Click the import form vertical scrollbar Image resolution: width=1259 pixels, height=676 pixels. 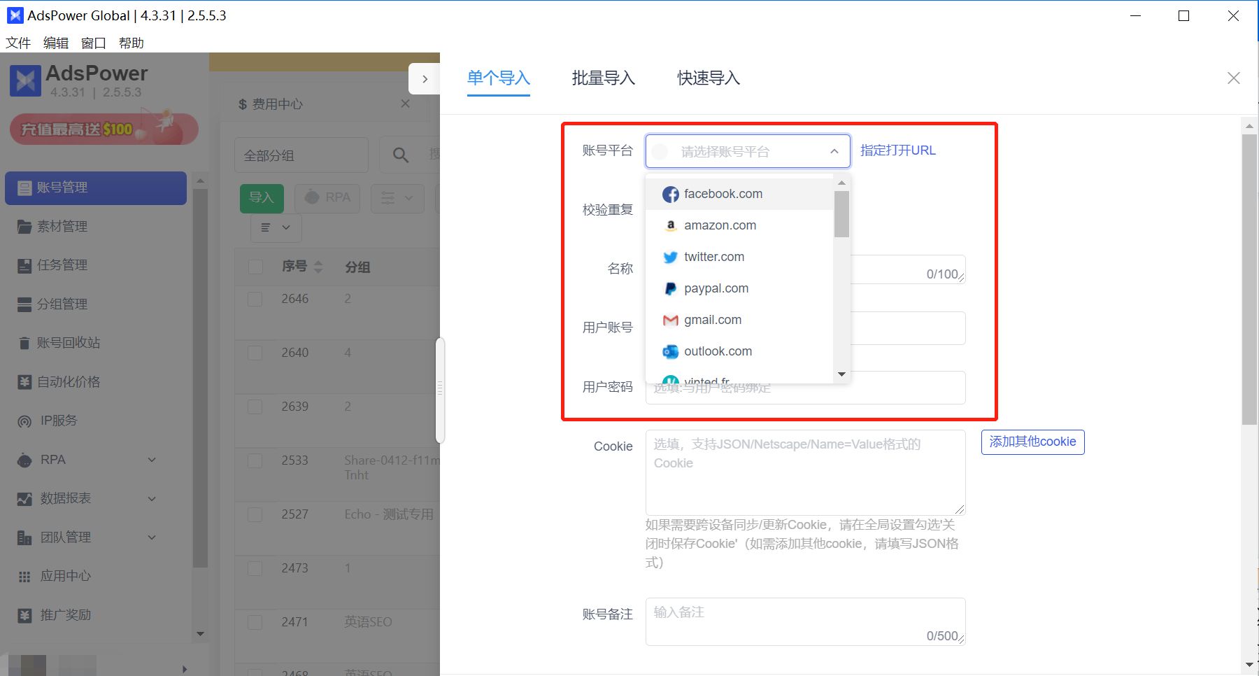(1249, 279)
